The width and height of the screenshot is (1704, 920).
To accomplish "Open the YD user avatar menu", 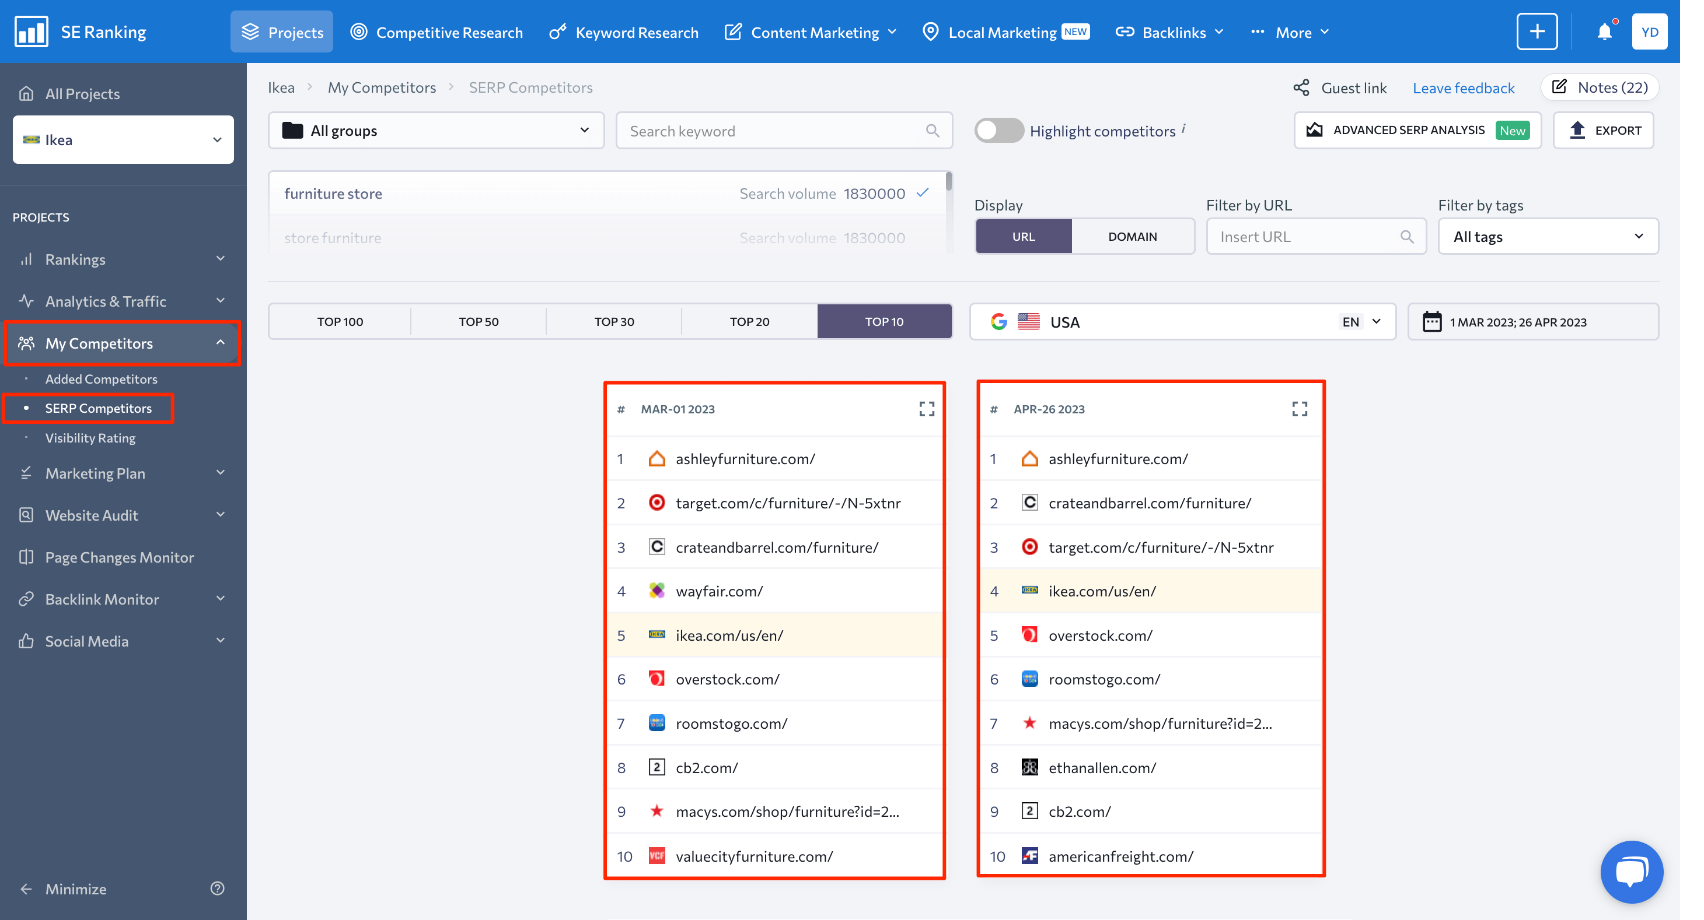I will [x=1649, y=31].
